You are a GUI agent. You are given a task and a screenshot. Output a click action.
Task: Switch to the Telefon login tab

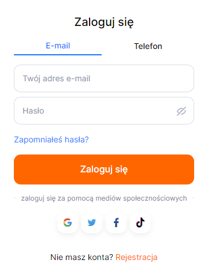point(148,46)
